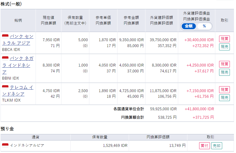Select the 保有数量 (売却注文中) column header
Viewport: 236px width, 153px height.
coord(75,20)
